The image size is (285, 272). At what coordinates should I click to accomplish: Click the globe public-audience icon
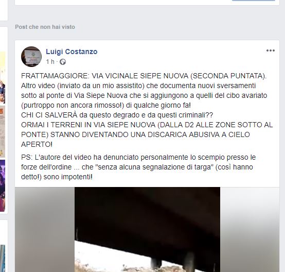tap(63, 62)
